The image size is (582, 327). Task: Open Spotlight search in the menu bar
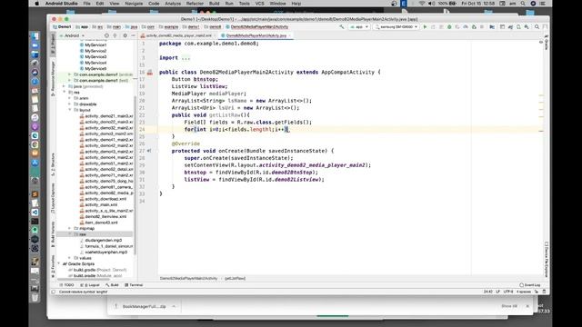(523, 4)
